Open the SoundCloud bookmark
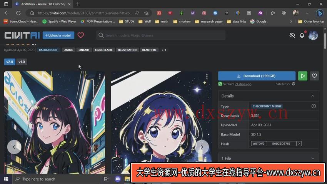 (x=21, y=22)
